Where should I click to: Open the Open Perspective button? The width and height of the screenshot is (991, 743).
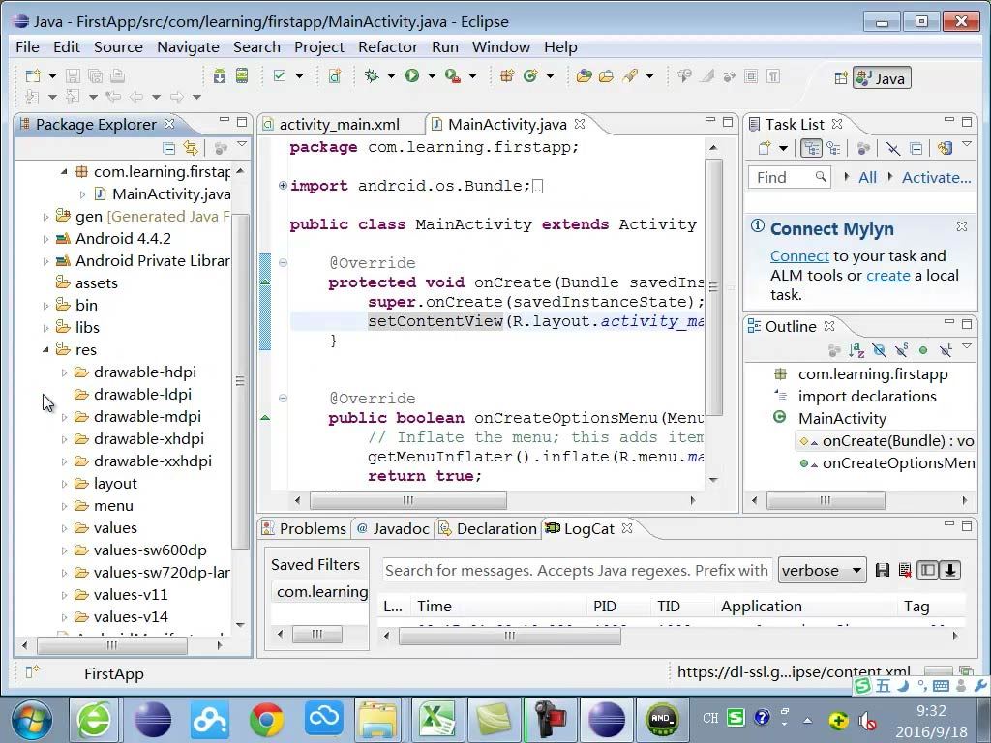tap(841, 78)
